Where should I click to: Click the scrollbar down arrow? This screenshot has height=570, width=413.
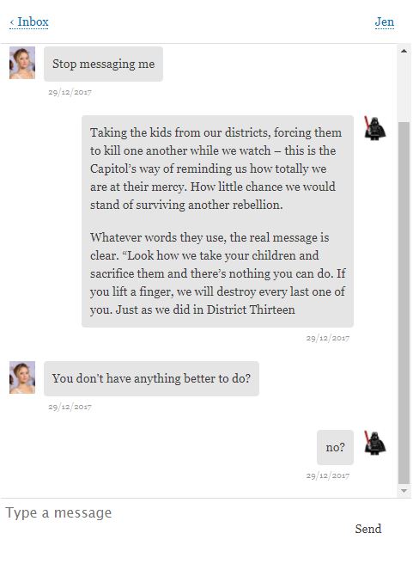[x=404, y=491]
